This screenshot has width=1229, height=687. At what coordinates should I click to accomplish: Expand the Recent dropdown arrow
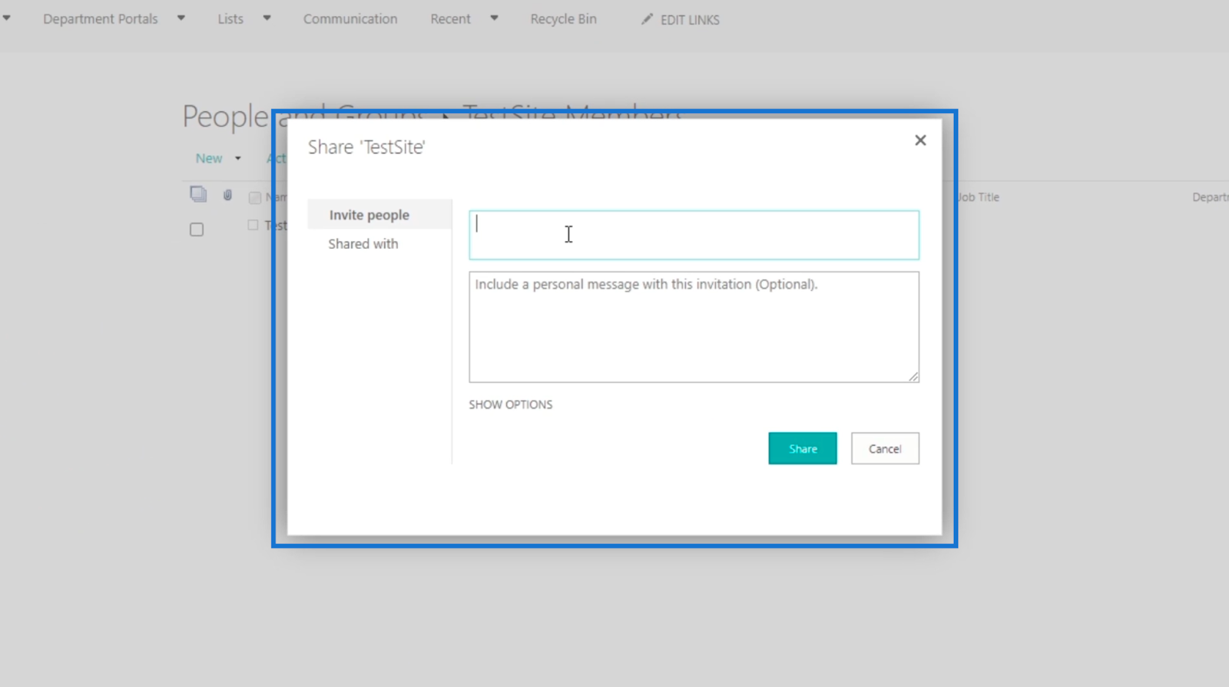click(x=494, y=18)
